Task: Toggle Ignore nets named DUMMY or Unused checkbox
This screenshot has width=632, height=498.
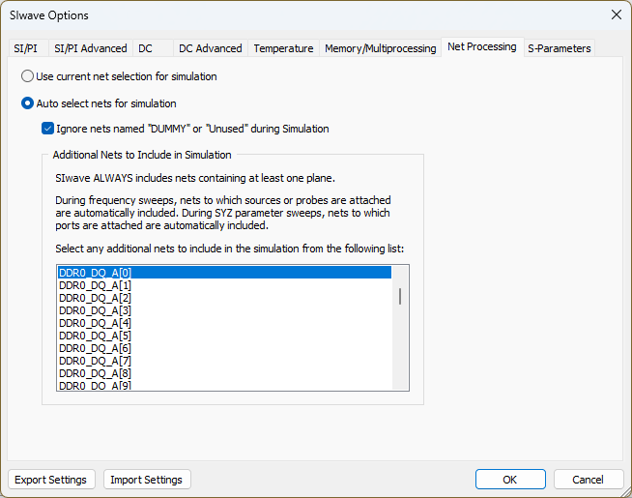Action: [186, 129]
